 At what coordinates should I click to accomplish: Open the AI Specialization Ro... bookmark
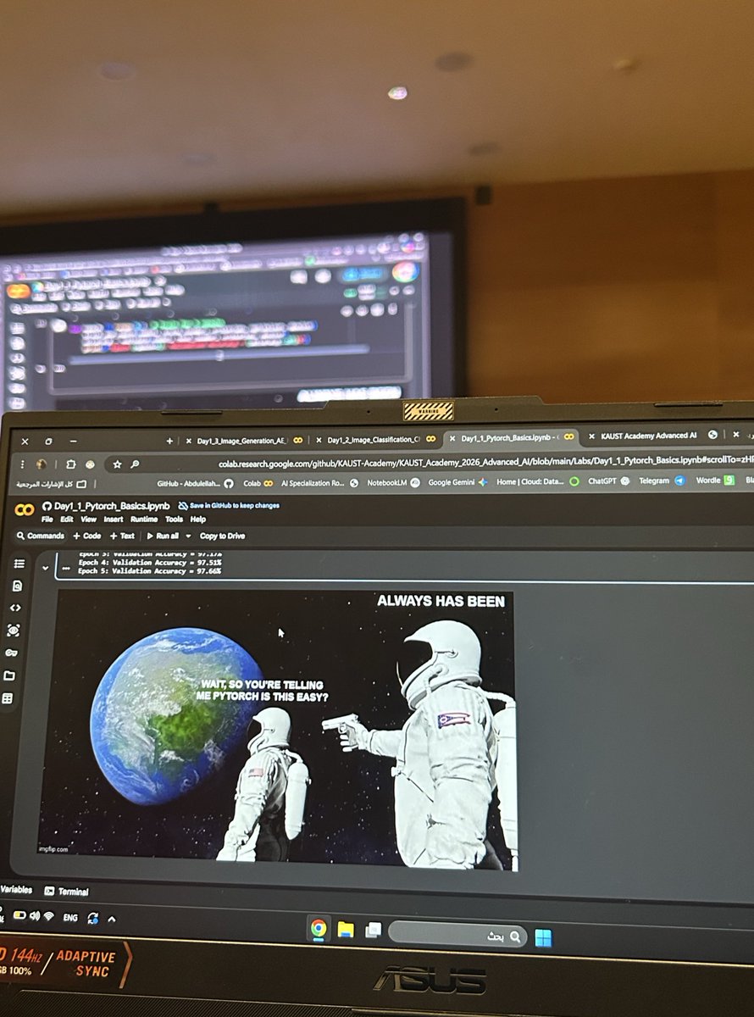pyautogui.click(x=319, y=483)
